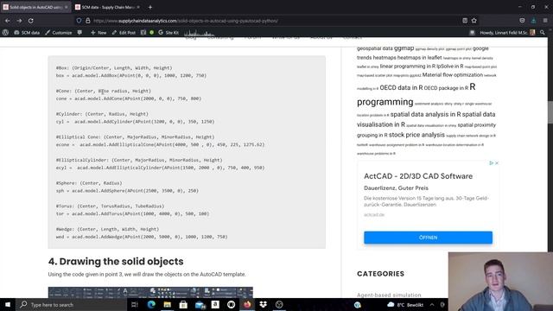
Task: Open File Explorer from the taskbar
Action: 167,305
